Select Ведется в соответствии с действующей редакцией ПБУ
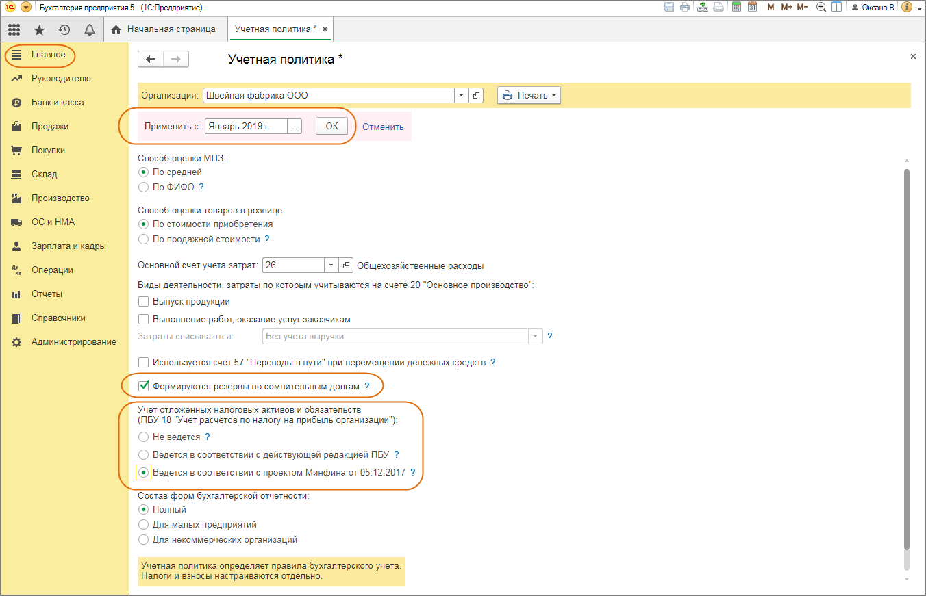The height and width of the screenshot is (596, 926). (143, 455)
